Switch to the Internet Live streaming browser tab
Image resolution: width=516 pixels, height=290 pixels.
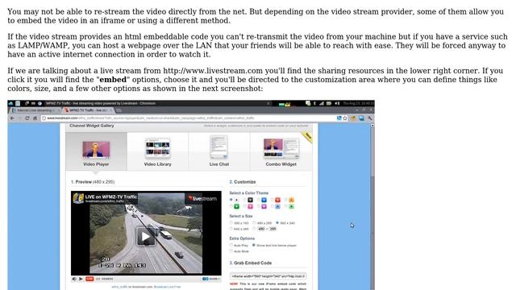(35, 110)
